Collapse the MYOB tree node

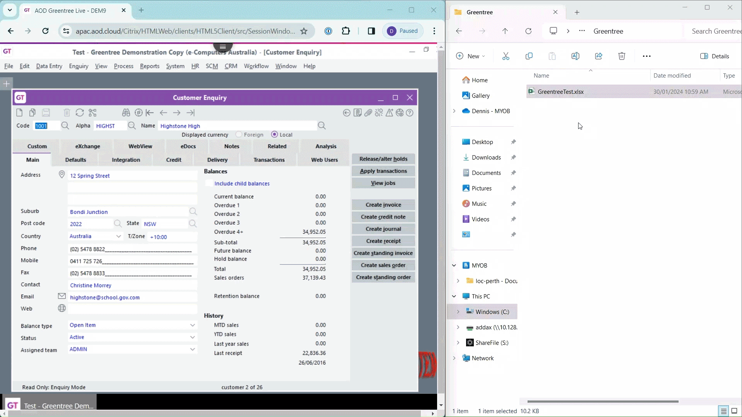[454, 265]
